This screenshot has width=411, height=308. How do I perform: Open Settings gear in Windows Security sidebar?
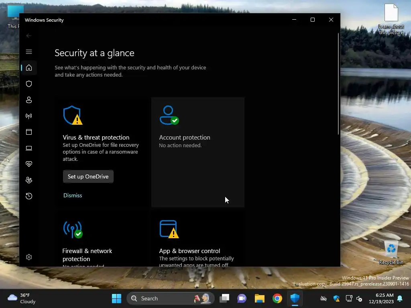(29, 257)
